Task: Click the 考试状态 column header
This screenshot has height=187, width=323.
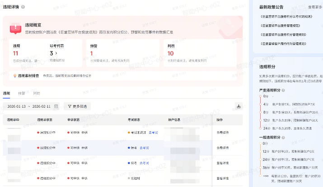Action: click(x=134, y=120)
